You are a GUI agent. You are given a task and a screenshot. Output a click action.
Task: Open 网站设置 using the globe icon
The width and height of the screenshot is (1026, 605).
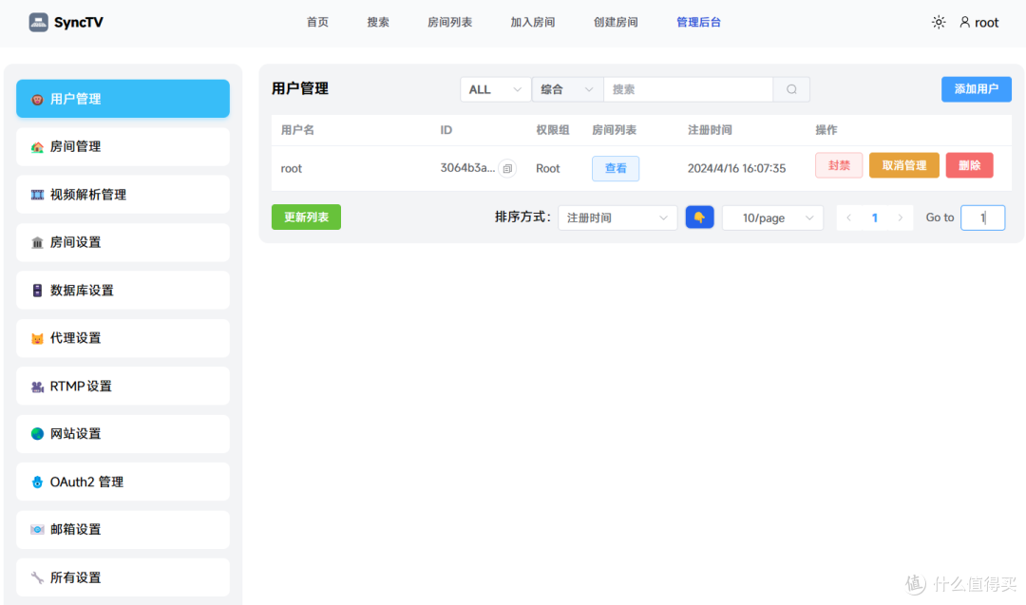pos(36,433)
